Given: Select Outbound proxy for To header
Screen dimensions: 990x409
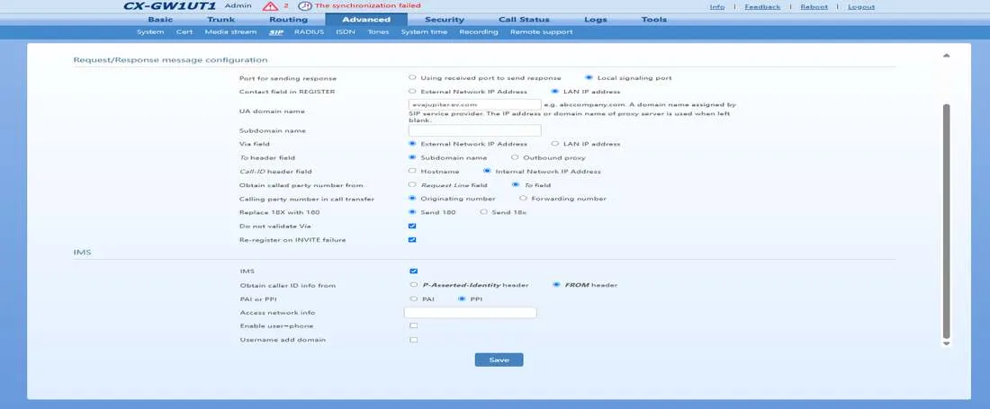Looking at the screenshot, I should click(515, 157).
